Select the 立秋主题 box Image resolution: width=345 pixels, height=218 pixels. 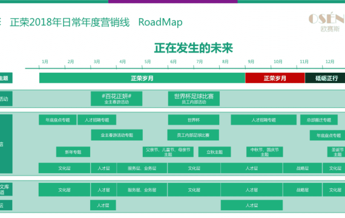tap(214, 152)
